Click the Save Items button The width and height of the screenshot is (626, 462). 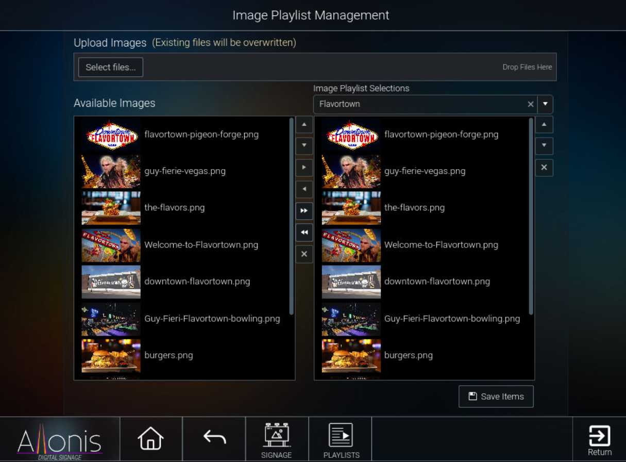tap(496, 397)
